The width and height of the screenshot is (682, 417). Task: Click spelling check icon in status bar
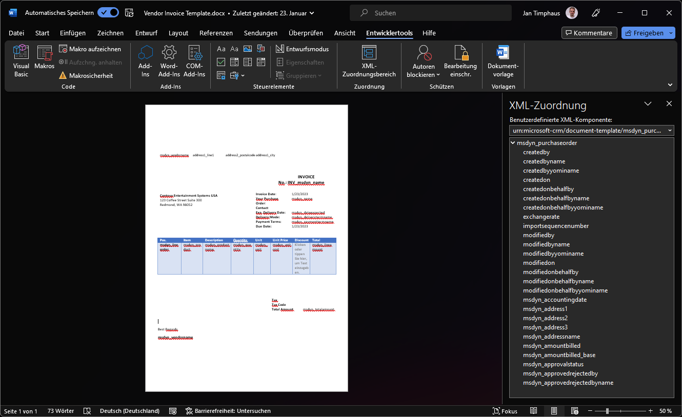[87, 411]
